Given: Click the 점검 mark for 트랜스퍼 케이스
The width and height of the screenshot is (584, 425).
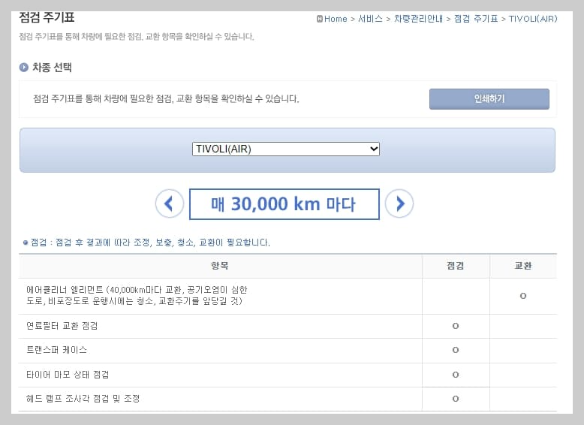Looking at the screenshot, I should (x=456, y=350).
